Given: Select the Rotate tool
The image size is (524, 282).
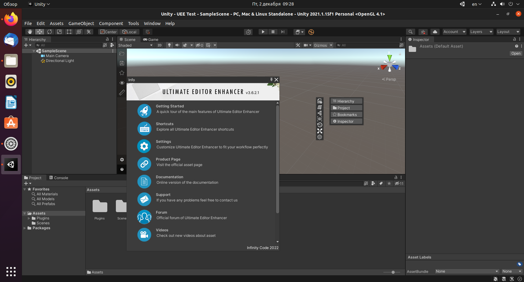Looking at the screenshot, I should point(50,32).
